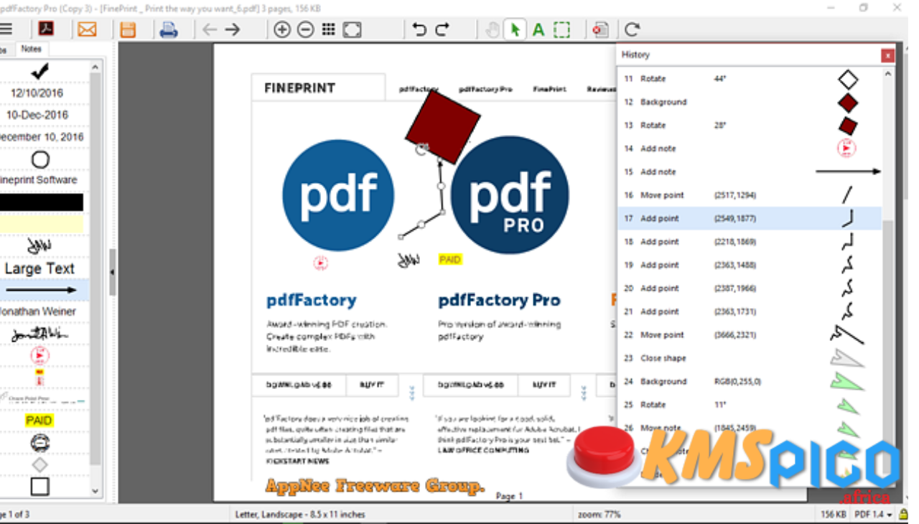
Task: Close the History panel
Action: click(888, 55)
